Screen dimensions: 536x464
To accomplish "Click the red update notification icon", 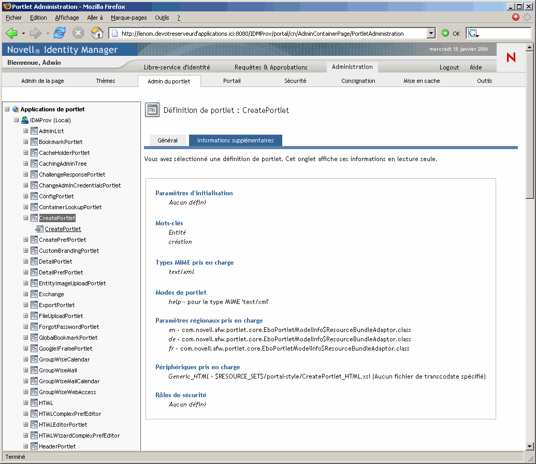I will 515,17.
